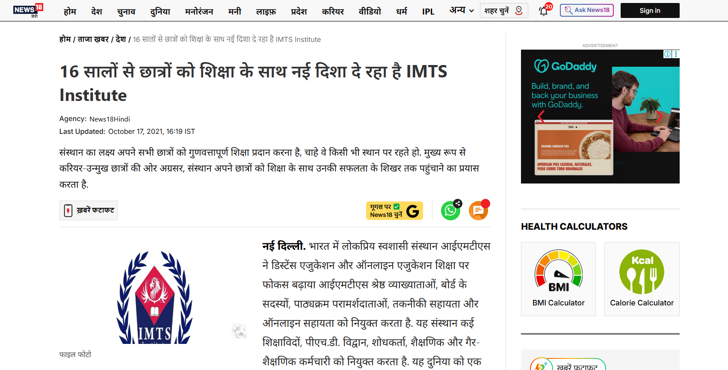Image resolution: width=728 pixels, height=370 pixels.
Task: Open the मनी menu item
Action: point(234,12)
